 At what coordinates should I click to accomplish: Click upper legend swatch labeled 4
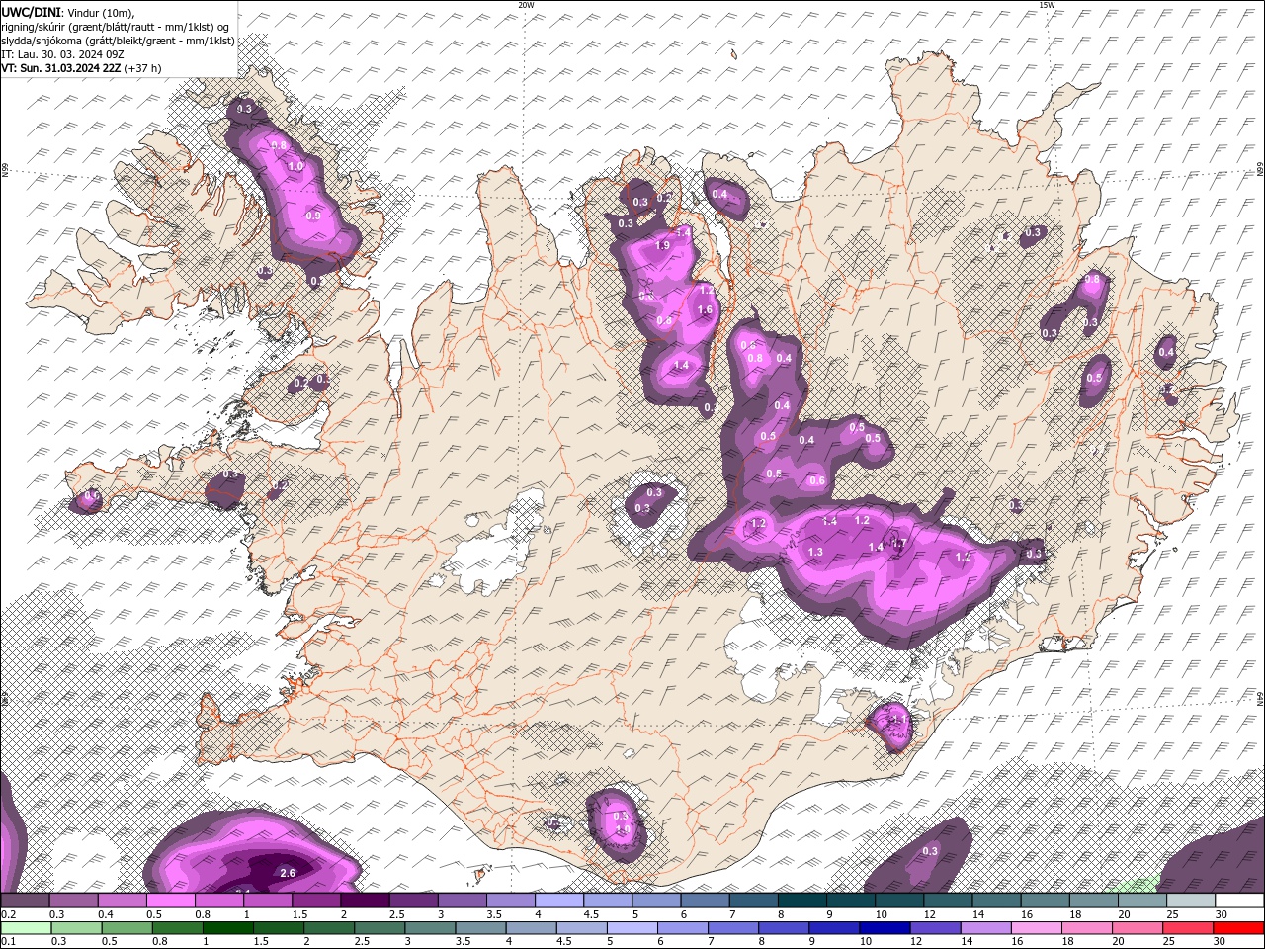(x=558, y=901)
